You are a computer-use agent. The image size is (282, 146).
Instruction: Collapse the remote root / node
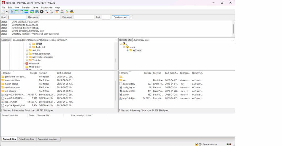point(121,44)
